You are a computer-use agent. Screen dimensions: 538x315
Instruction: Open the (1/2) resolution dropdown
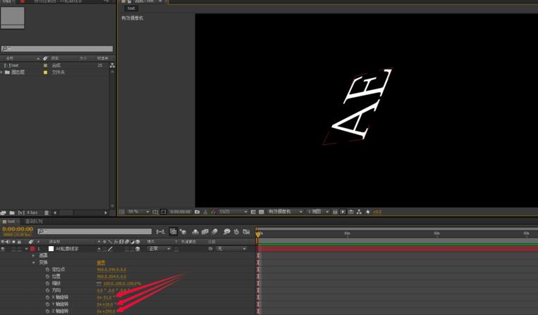point(233,212)
